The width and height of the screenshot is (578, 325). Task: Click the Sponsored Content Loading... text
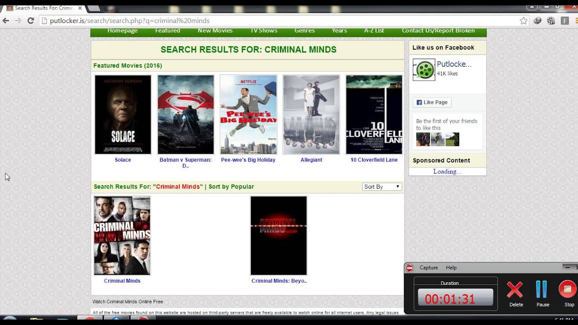click(447, 172)
